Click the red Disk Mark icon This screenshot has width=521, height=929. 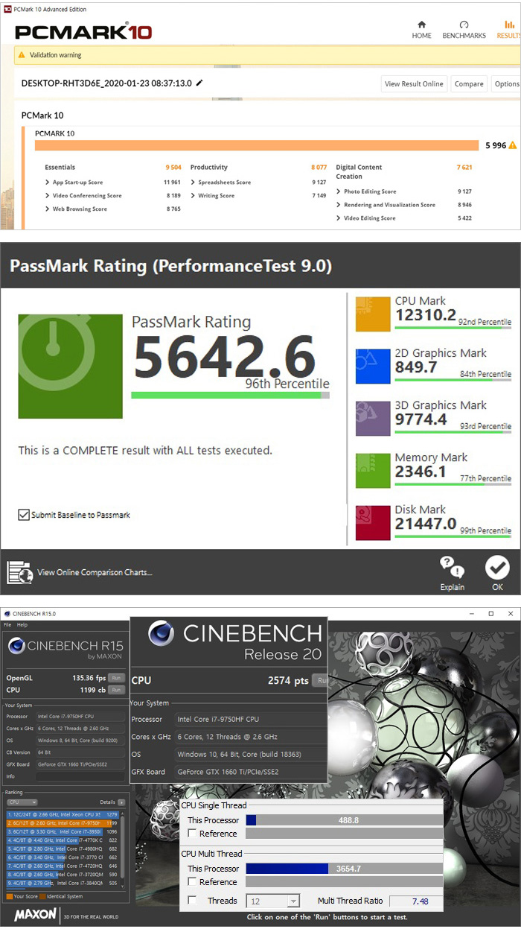[373, 522]
